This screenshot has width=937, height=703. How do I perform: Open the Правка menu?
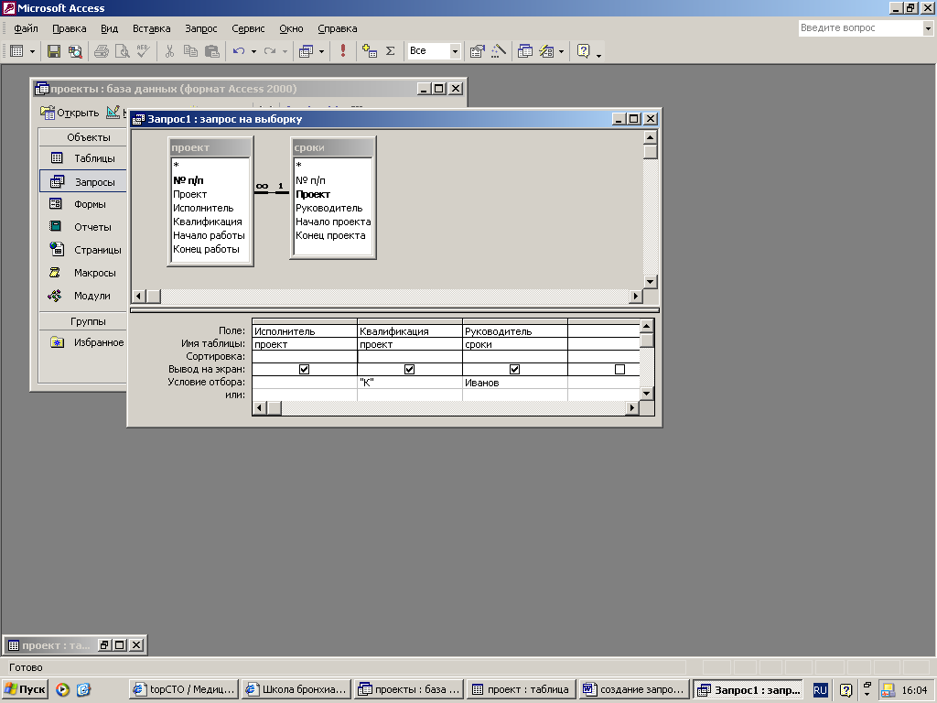click(70, 28)
